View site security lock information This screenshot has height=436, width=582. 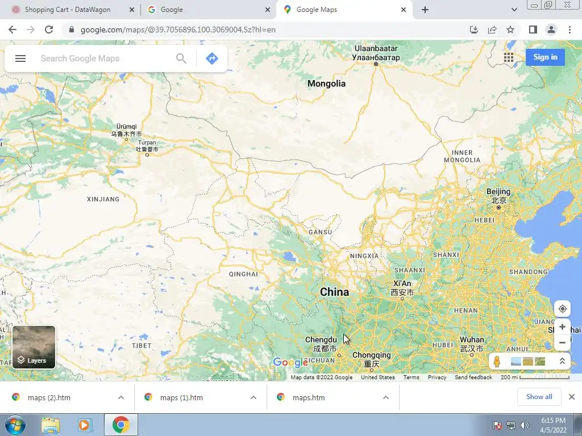pos(72,30)
